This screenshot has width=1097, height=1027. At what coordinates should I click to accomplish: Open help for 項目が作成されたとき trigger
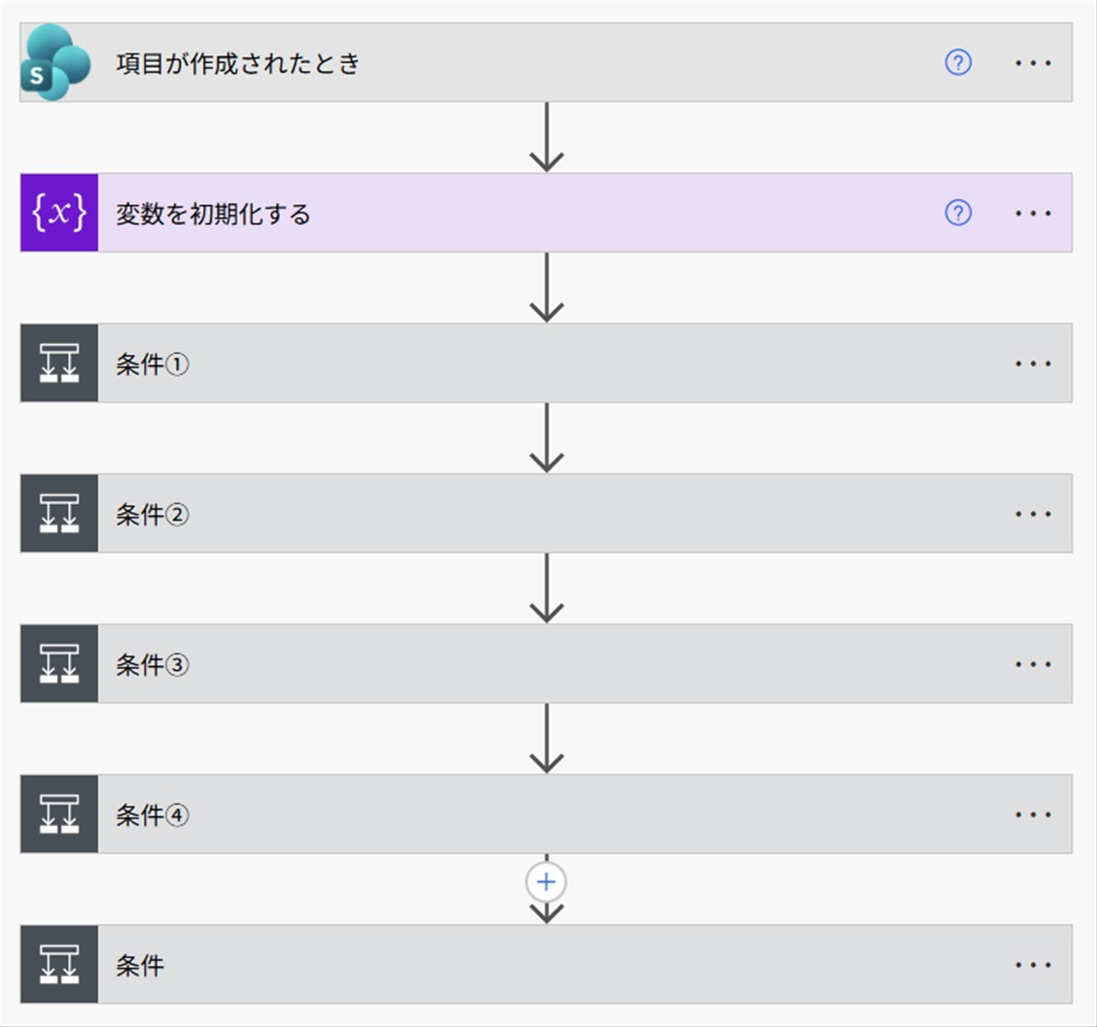point(957,63)
